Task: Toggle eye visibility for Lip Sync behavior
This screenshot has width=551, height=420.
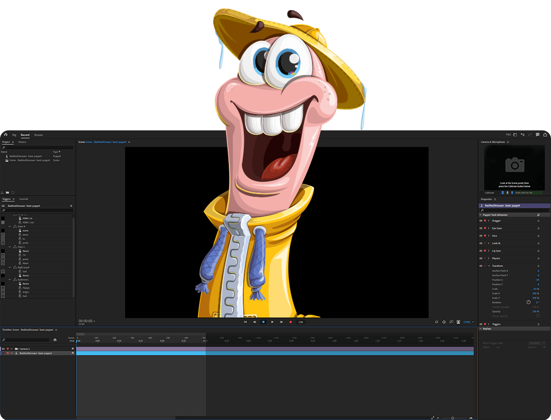Action: (x=481, y=250)
